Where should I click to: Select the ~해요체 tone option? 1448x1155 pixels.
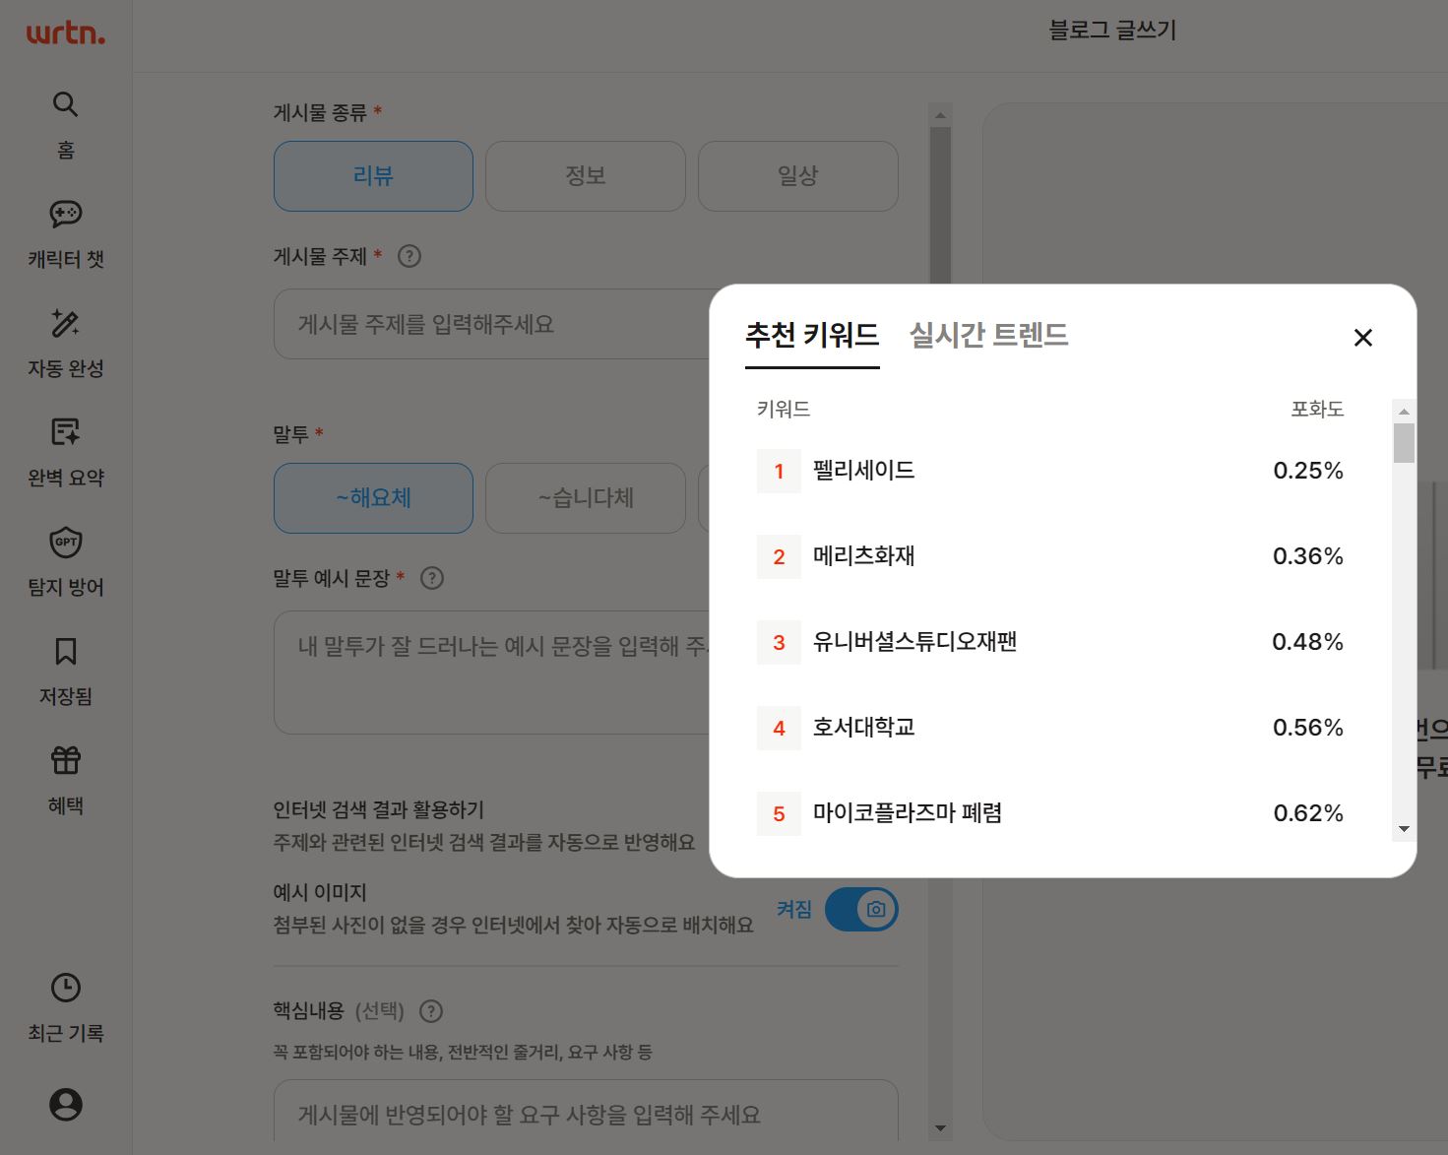pos(373,498)
